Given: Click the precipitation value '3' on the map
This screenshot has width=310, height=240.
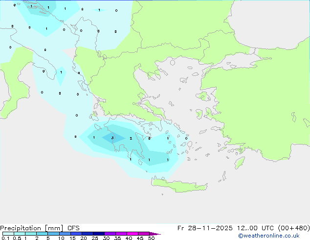Looking at the screenshot, I should pos(112,138).
